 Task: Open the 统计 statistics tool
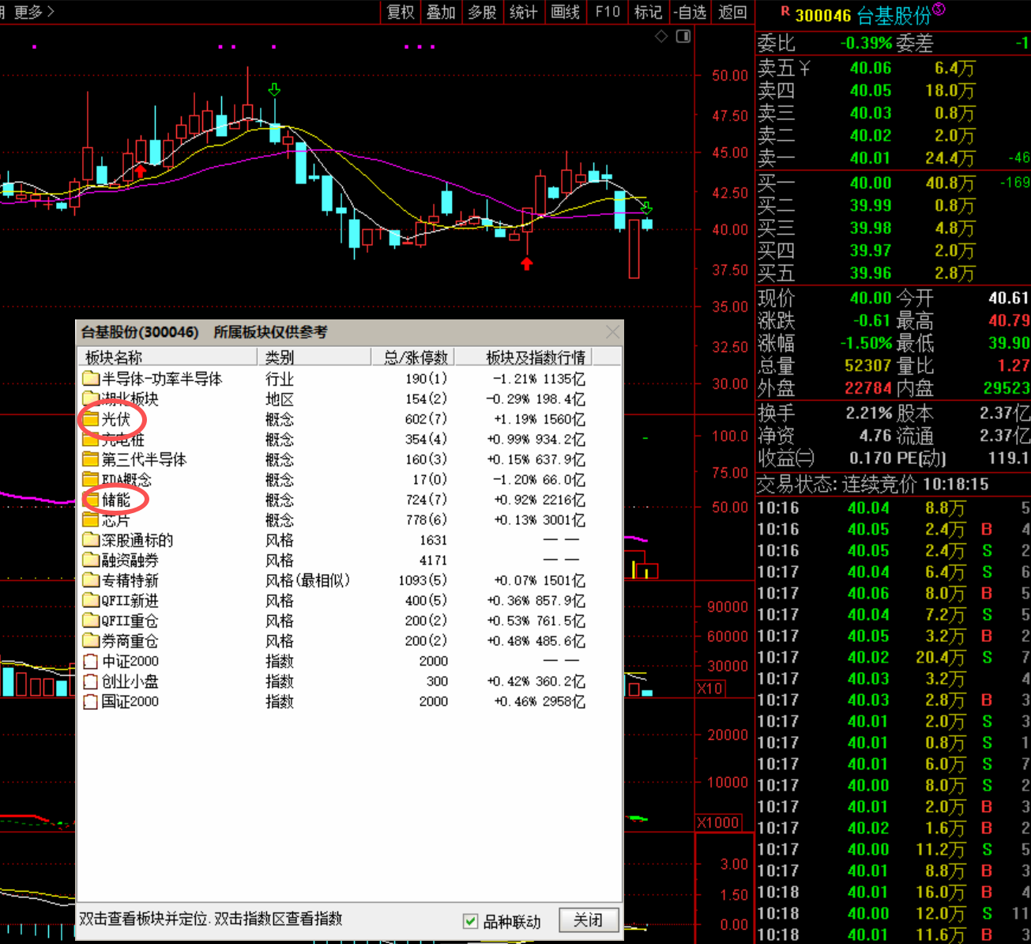coord(524,12)
